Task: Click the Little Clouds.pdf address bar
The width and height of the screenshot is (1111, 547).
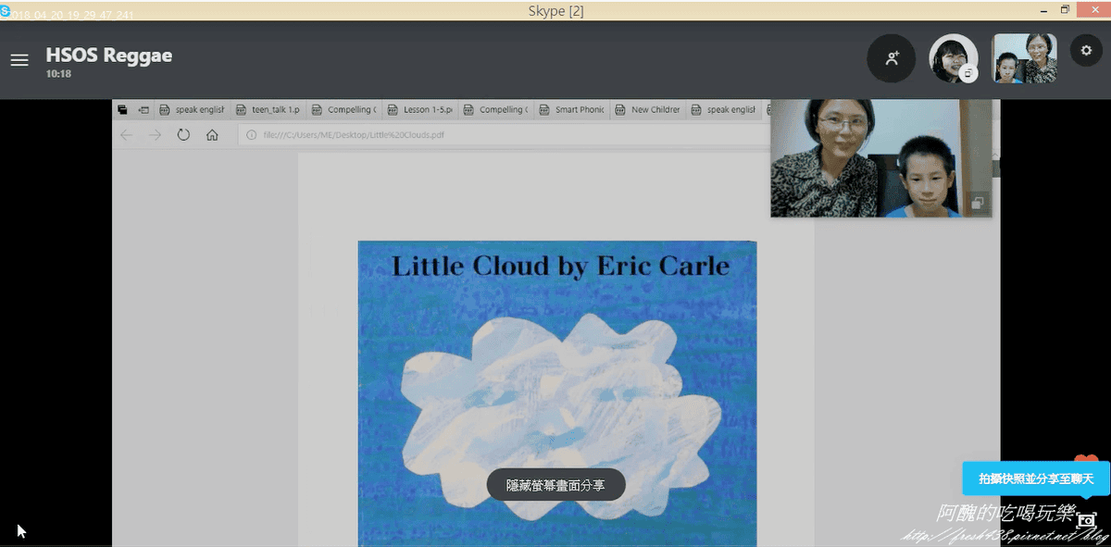Action: coord(505,135)
